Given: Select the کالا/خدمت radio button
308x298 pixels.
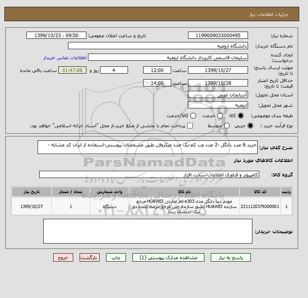Looking at the screenshot, I should pyautogui.click(x=193, y=116).
